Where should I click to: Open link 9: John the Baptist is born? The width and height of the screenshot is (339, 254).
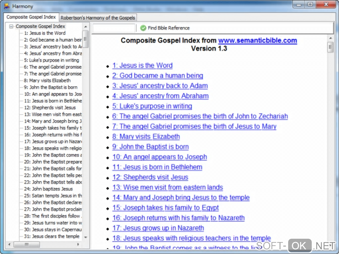point(151,147)
